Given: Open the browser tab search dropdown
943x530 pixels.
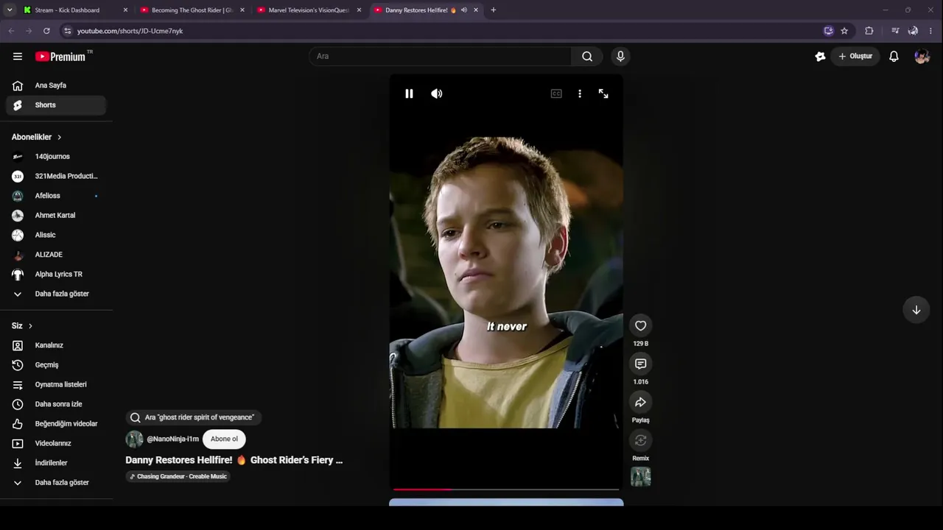Looking at the screenshot, I should [x=10, y=10].
